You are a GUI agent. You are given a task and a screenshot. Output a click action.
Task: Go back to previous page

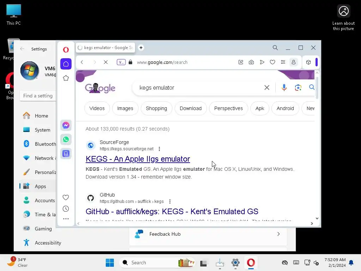pyautogui.click(x=82, y=62)
